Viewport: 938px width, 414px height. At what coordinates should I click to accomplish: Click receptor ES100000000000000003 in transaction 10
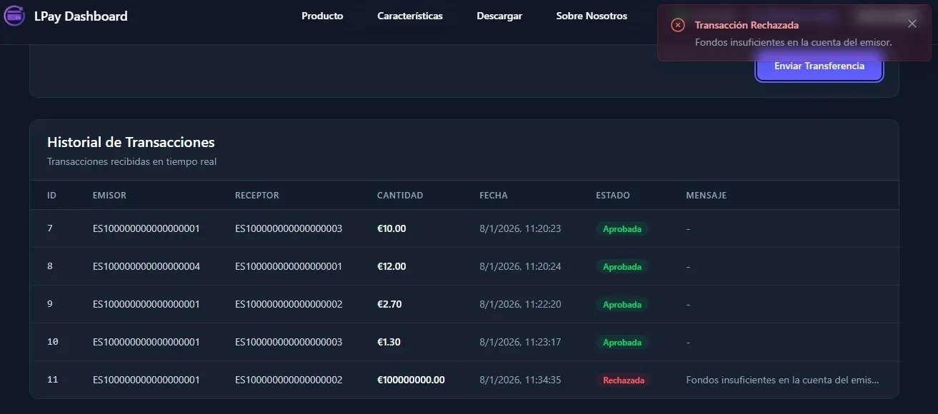coord(289,342)
